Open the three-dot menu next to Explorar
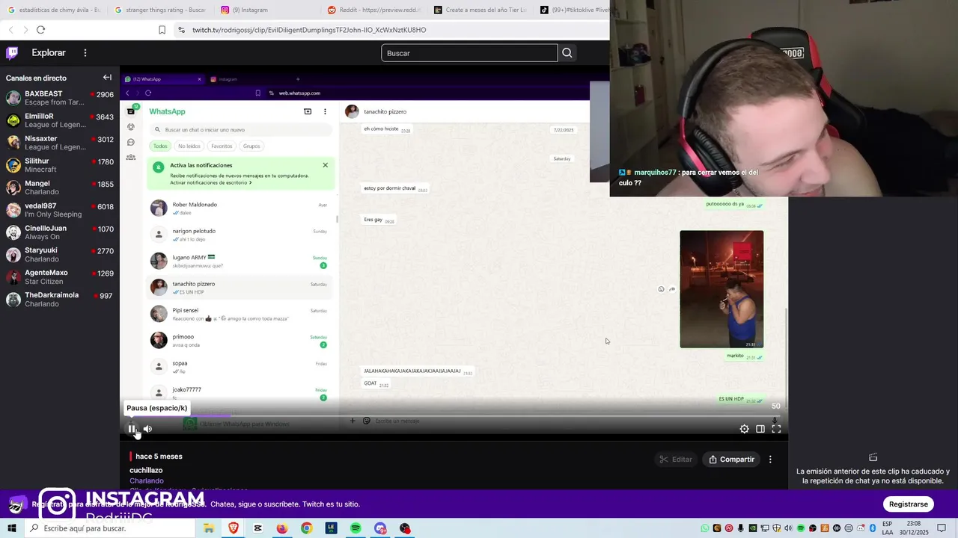The width and height of the screenshot is (958, 538). [x=85, y=53]
